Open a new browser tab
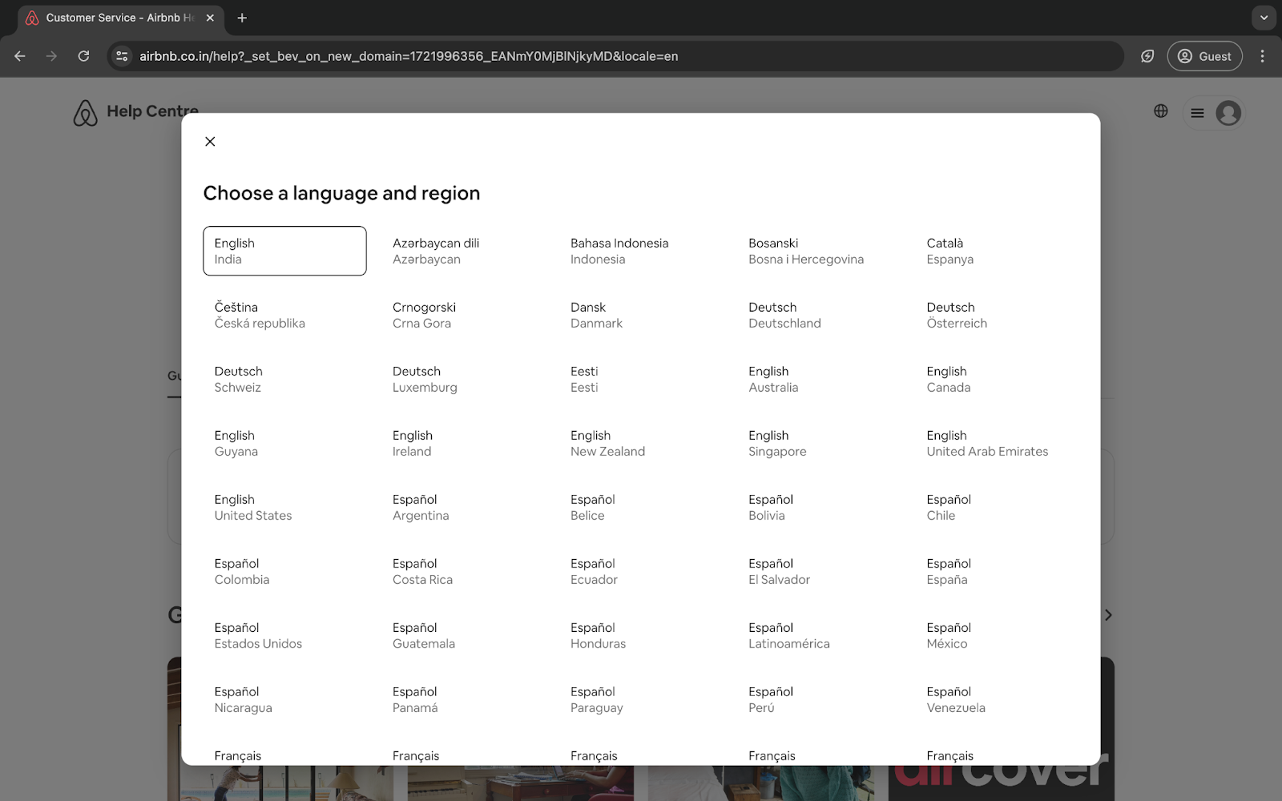Image resolution: width=1282 pixels, height=801 pixels. (x=242, y=17)
